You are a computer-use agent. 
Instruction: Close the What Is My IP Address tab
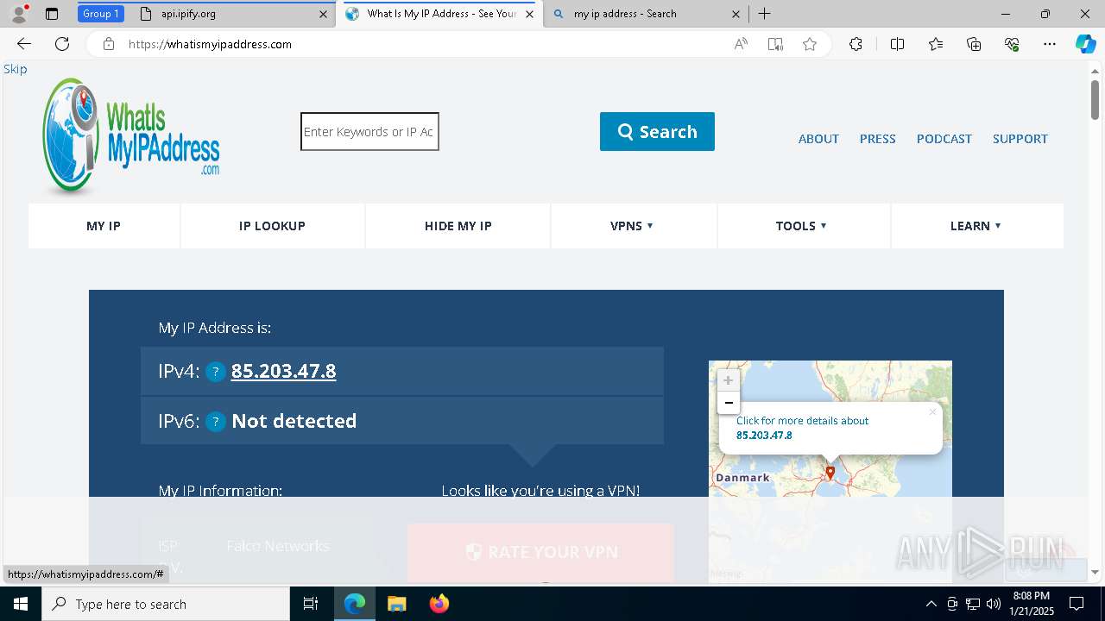click(x=529, y=14)
